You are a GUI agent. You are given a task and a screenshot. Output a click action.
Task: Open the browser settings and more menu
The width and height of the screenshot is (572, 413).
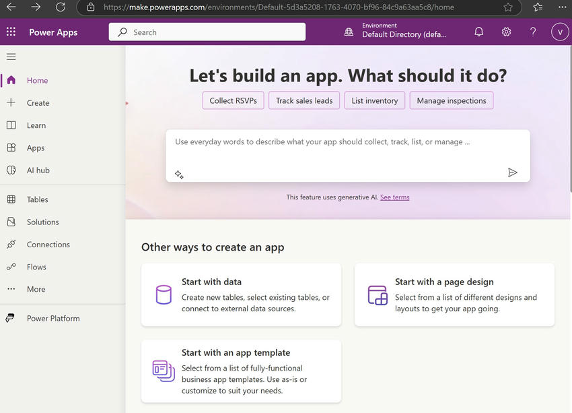coord(563,7)
